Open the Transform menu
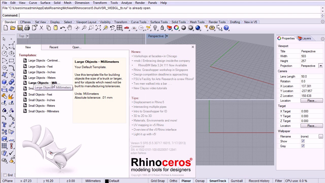The image size is (325, 183). pyautogui.click(x=100, y=3)
